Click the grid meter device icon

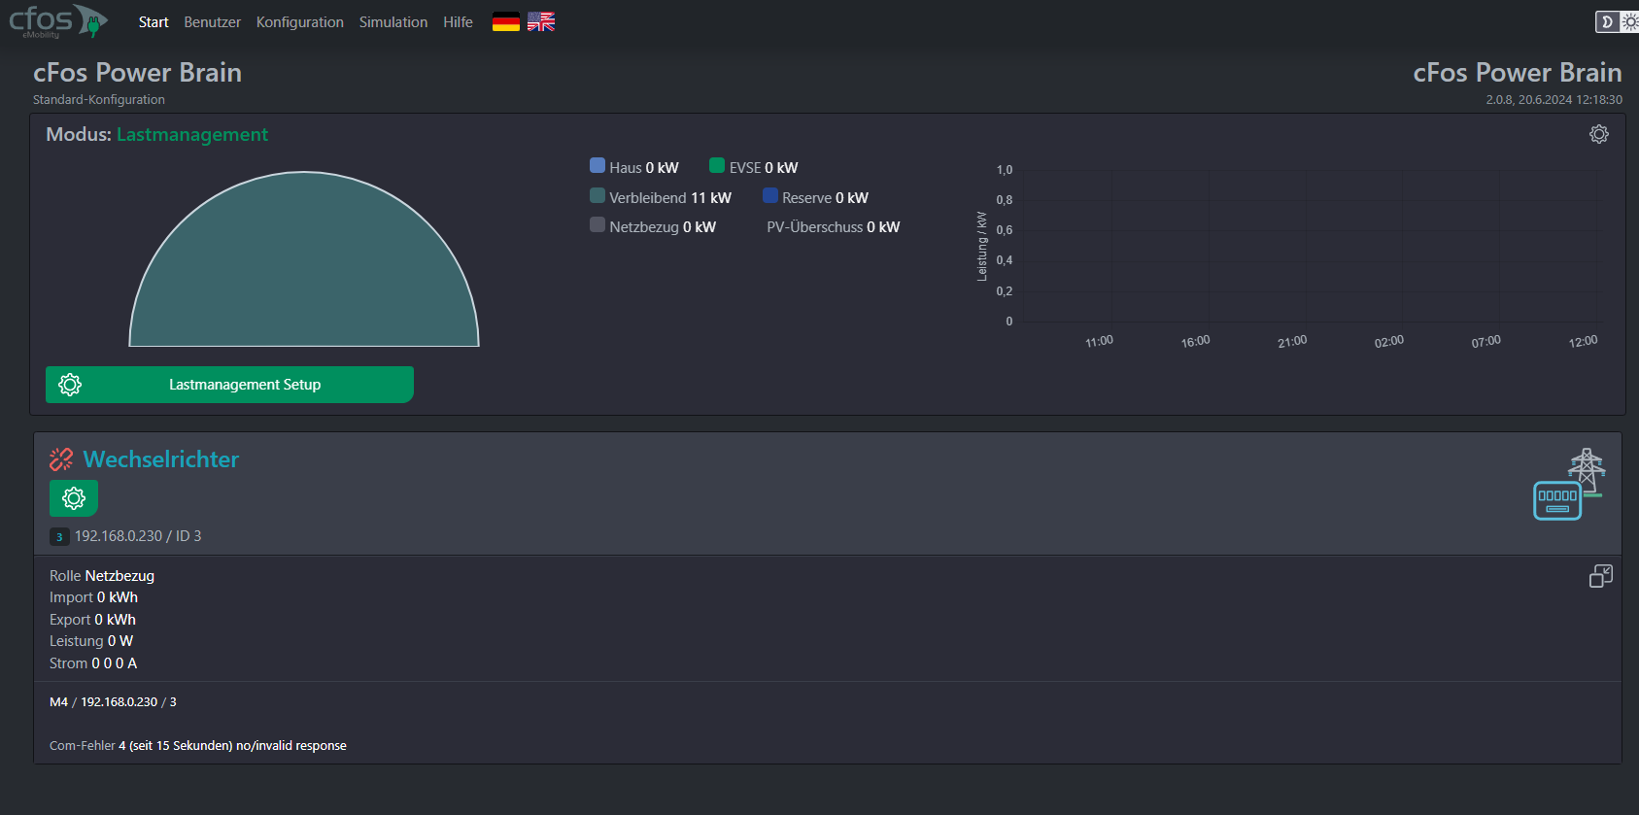(x=1567, y=486)
